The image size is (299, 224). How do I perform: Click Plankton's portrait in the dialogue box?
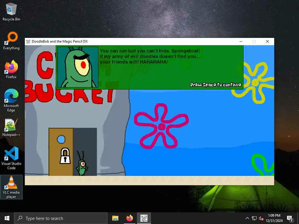click(x=78, y=67)
